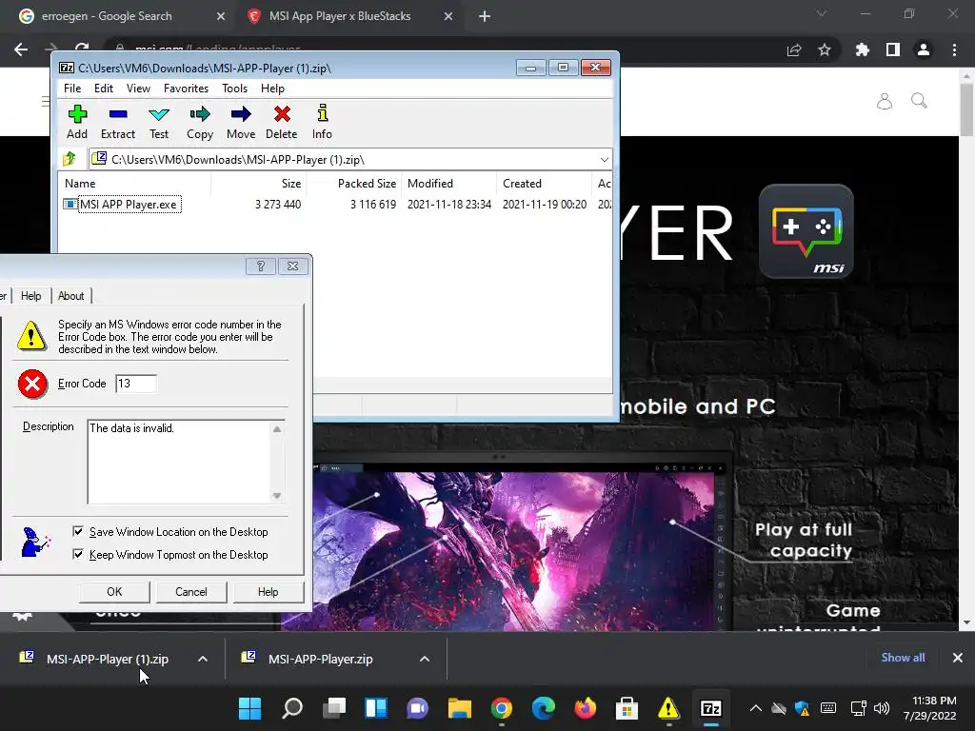
Task: Close the downloads bar
Action: click(958, 658)
